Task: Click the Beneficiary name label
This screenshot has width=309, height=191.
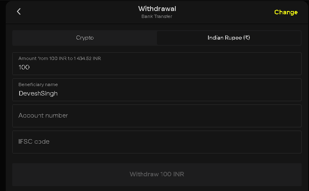Action: tap(38, 84)
